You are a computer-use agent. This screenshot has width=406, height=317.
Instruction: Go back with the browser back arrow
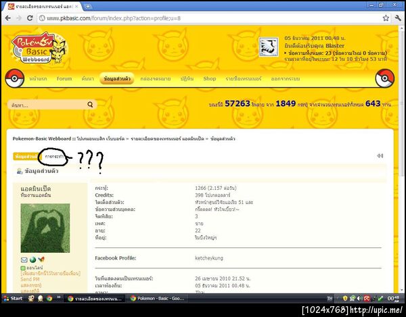(7, 18)
